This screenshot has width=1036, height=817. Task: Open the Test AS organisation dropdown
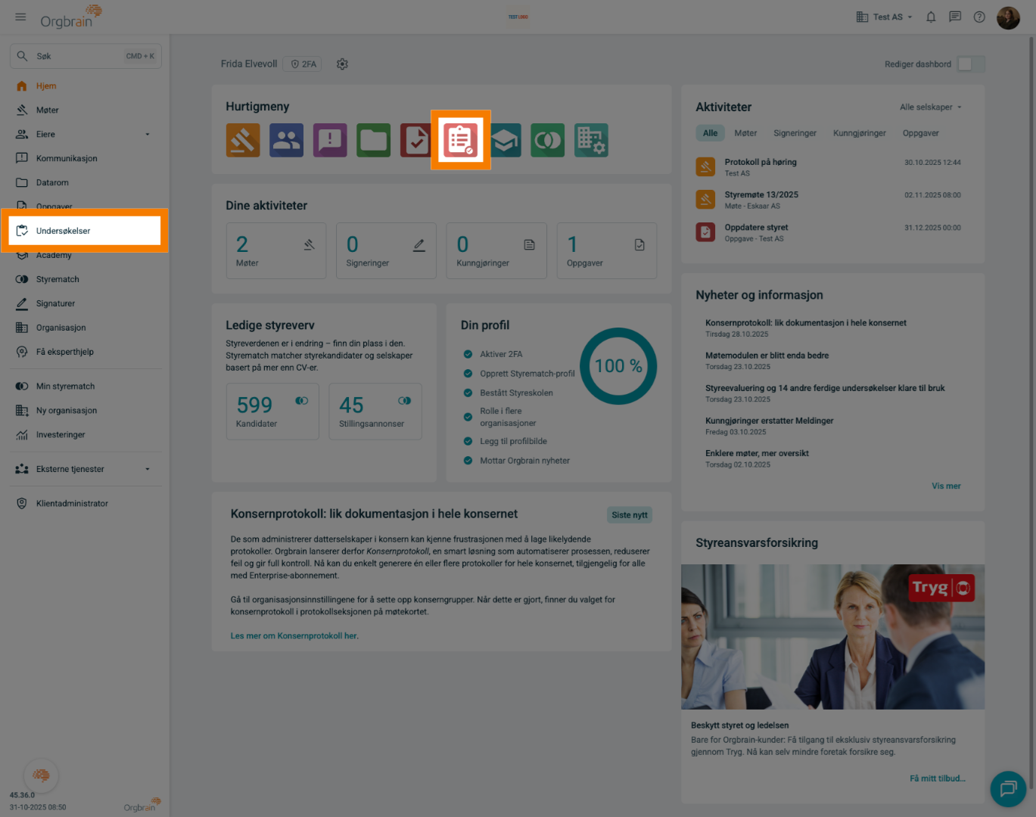pyautogui.click(x=884, y=17)
